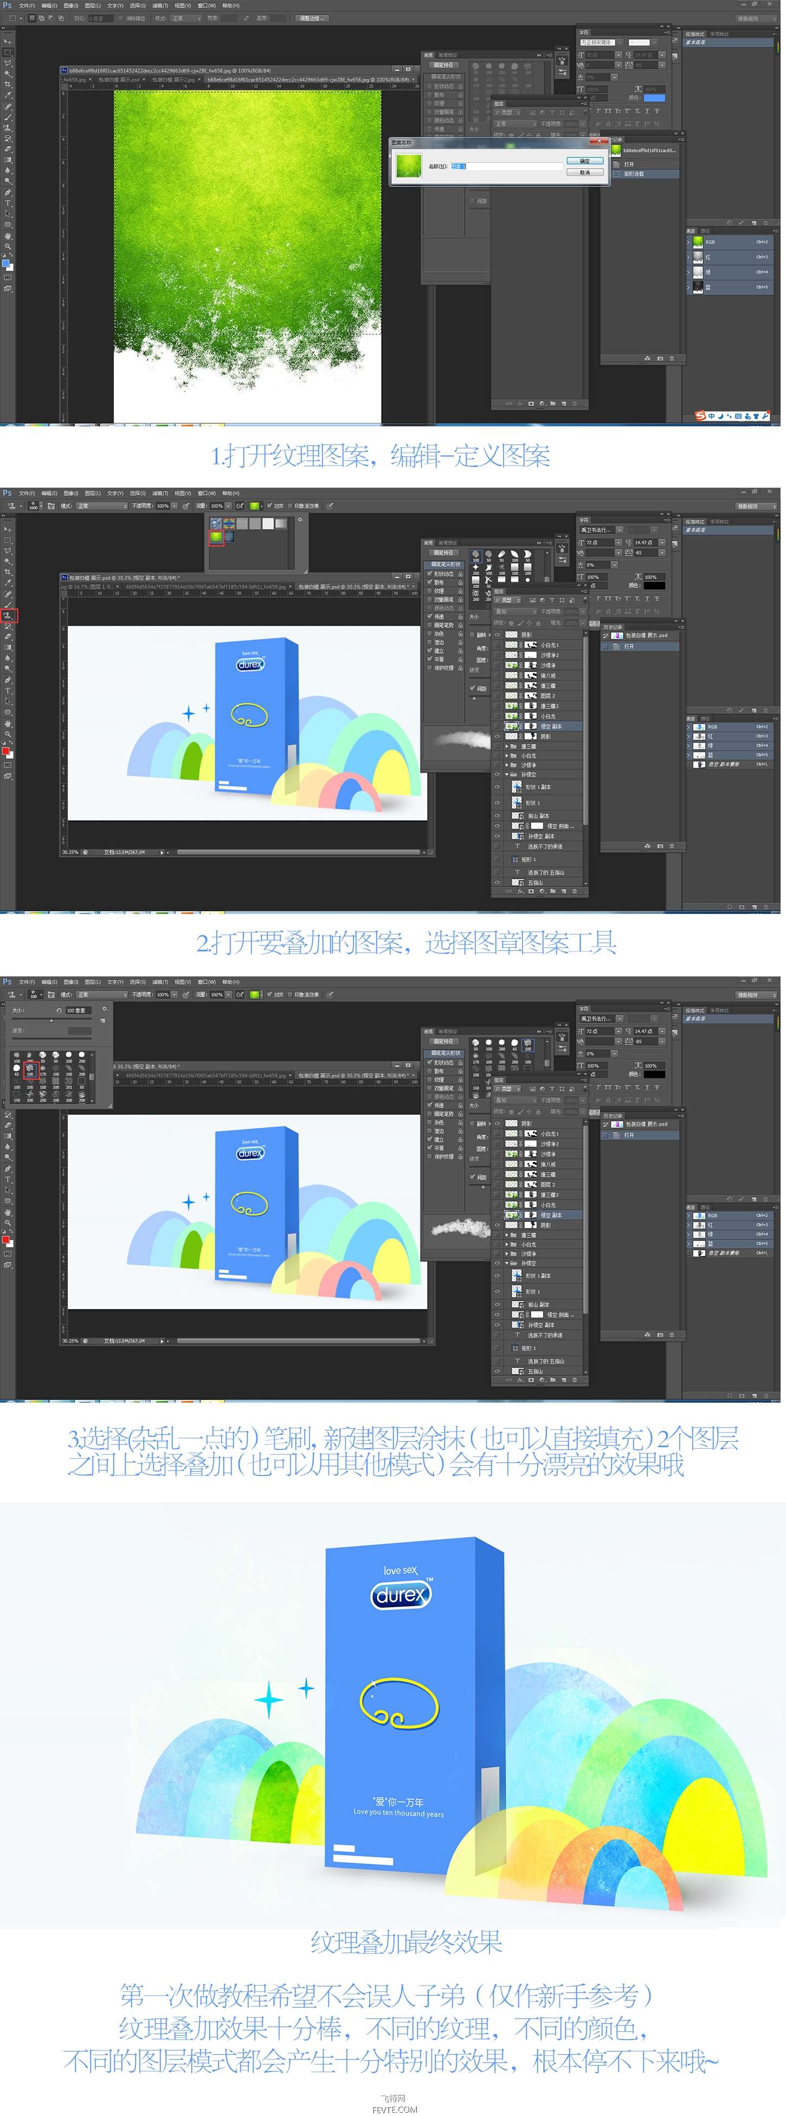Viewport: 786px width, 2116px height.
Task: Choose the green texture pattern thumbnail in step 2 picker
Action: tap(217, 538)
